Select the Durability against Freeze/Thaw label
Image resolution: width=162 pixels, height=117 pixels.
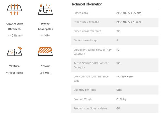coord(93,52)
